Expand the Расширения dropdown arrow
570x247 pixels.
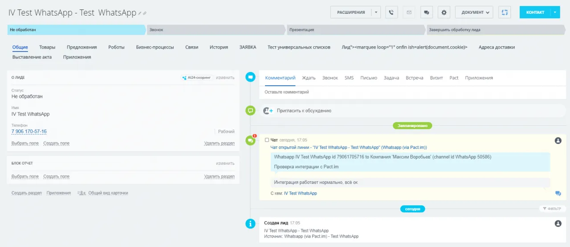[x=376, y=12]
